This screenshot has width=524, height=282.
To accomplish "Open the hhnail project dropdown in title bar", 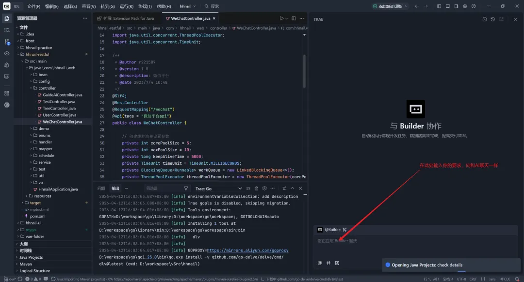I will 188,6.
